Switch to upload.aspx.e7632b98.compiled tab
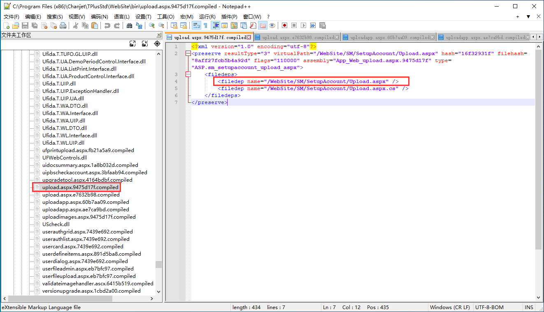 click(298, 37)
